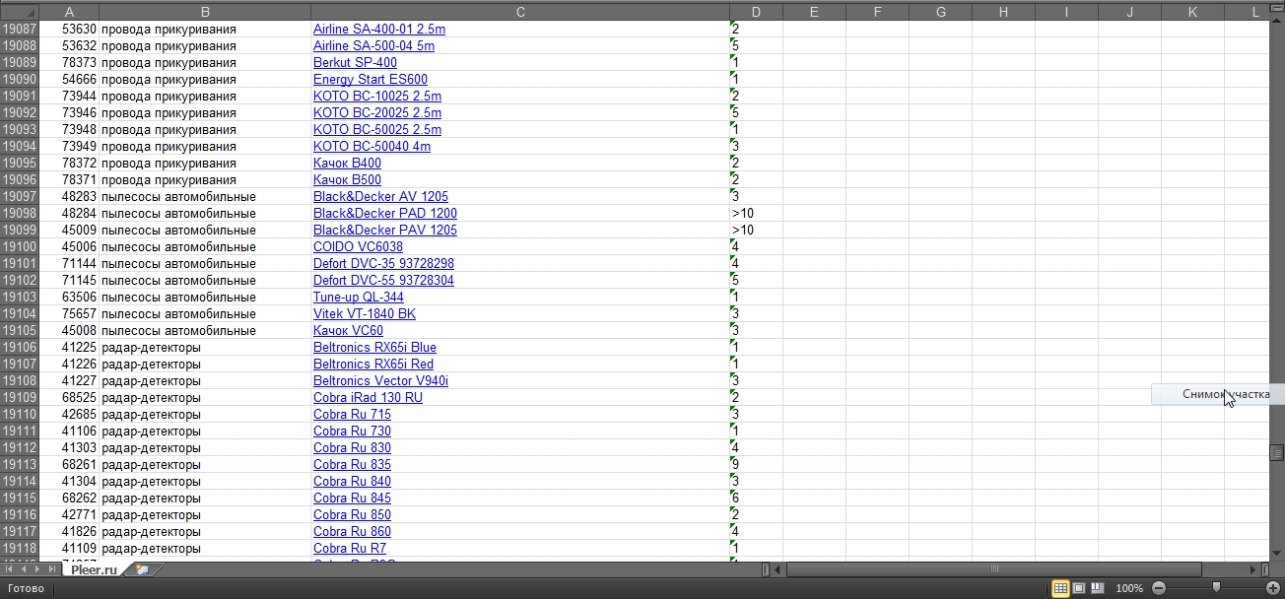Screen dimensions: 1285x599
Task: Open the Cobra Ru 715 link
Action: point(352,415)
